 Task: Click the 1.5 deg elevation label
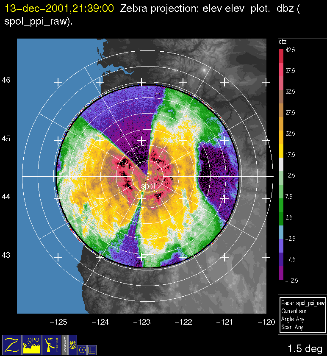[x=305, y=348]
